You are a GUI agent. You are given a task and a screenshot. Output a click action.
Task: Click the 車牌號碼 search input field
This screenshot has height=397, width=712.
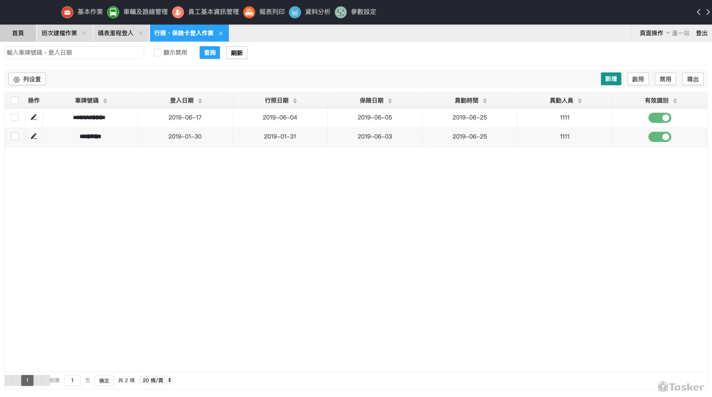pos(74,53)
